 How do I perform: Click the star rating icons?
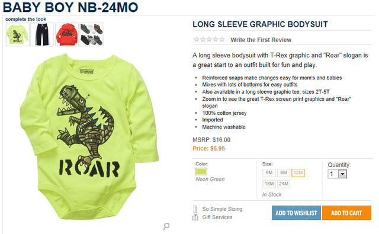209,40
